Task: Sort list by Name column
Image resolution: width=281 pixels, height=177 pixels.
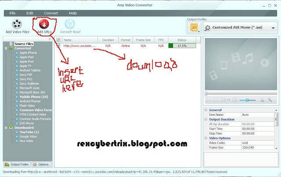Action: (x=80, y=40)
